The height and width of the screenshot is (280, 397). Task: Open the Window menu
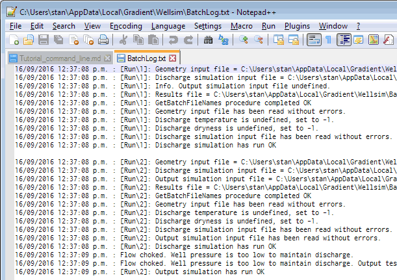tap(333, 26)
